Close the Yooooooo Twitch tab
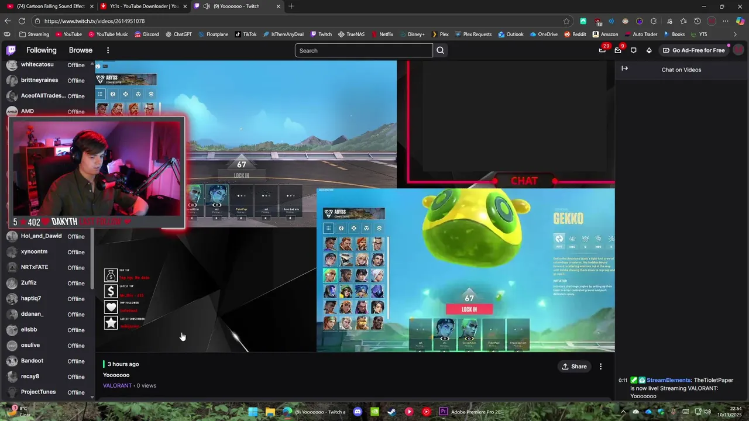Screen dimensions: 749x421 (277, 6)
